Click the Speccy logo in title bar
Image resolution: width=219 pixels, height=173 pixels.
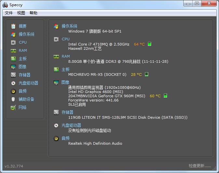tap(5, 5)
